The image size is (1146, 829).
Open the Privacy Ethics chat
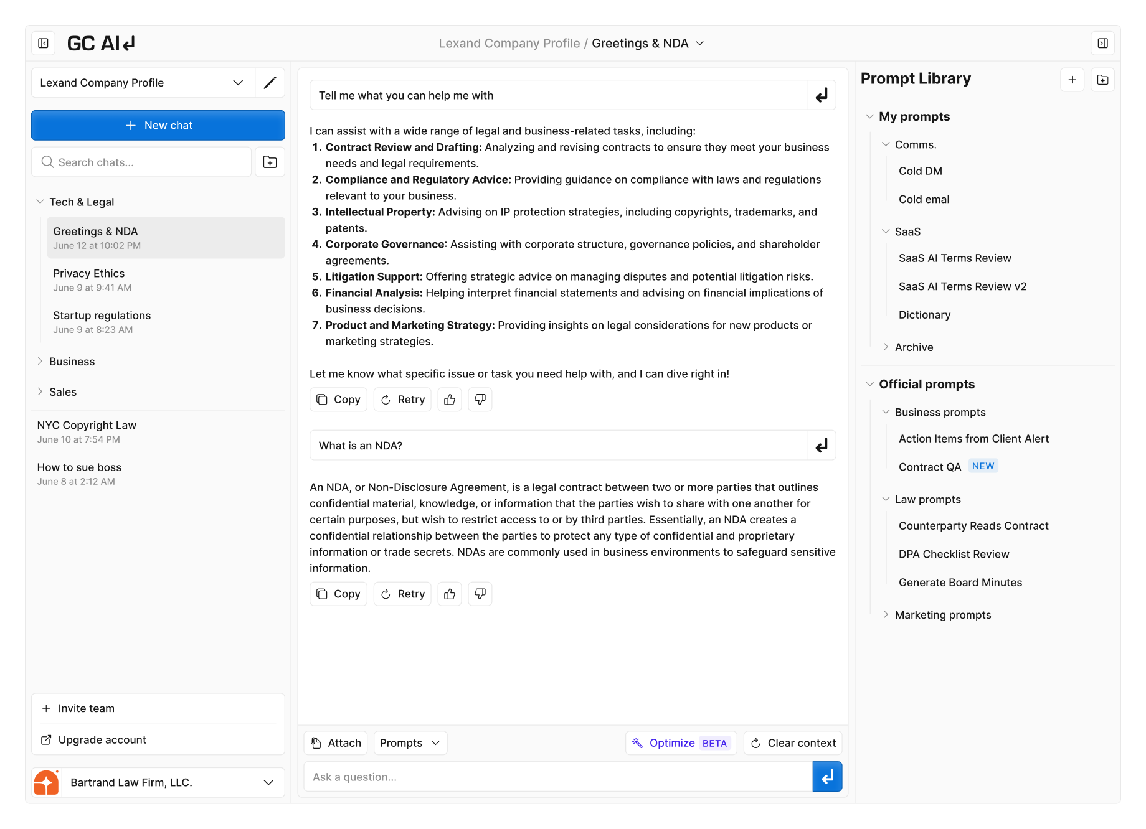tap(166, 280)
